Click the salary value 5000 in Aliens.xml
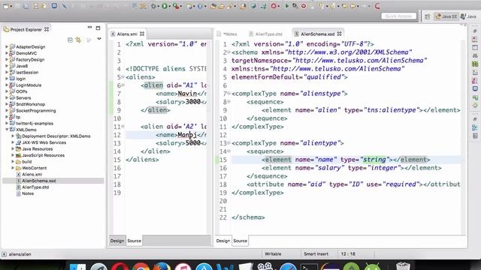Viewport: 481px width, 270px height. click(193, 143)
